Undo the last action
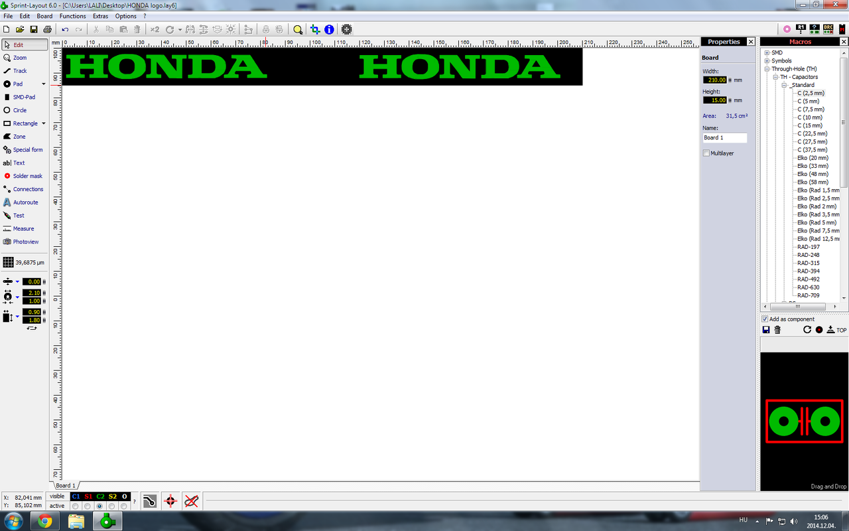This screenshot has height=531, width=849. tap(65, 29)
